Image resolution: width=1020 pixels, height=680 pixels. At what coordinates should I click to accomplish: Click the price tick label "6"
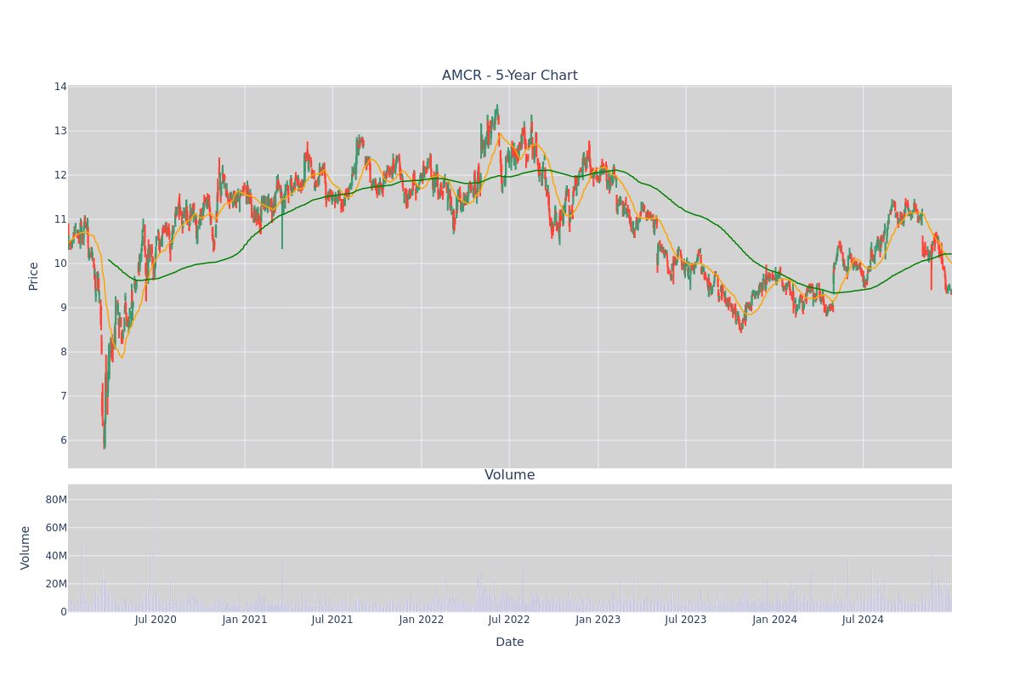[64, 440]
